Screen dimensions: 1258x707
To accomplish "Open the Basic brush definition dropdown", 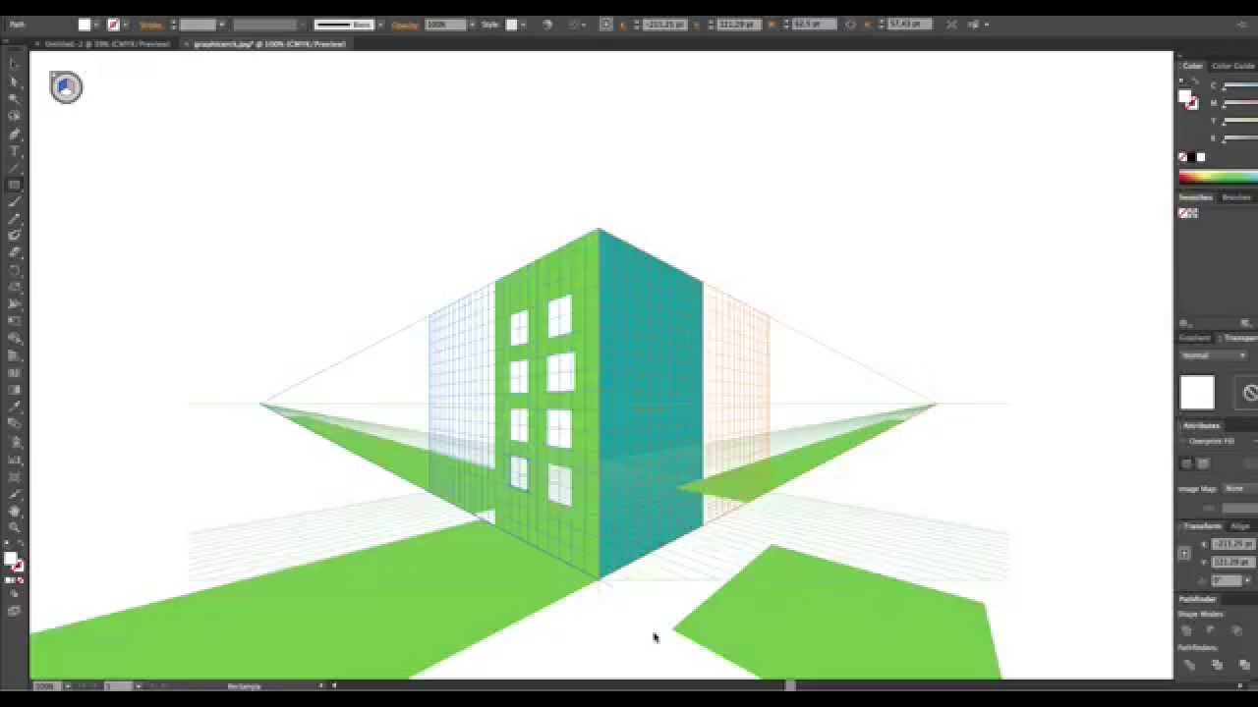I will pos(378,25).
